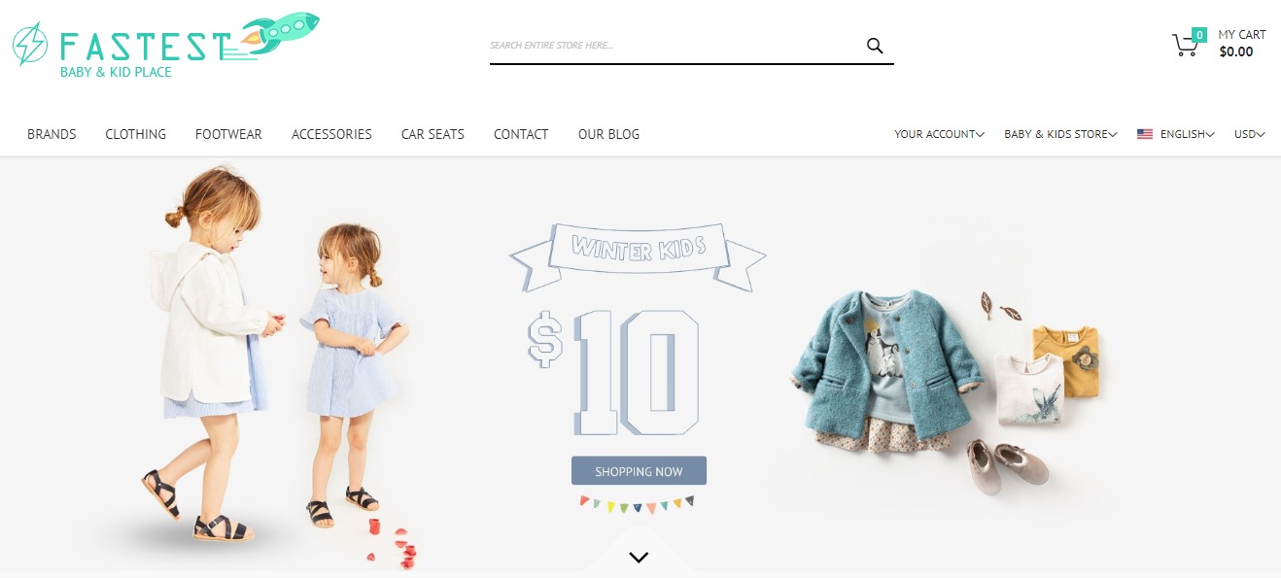
Task: Click the magnifying glass search icon
Action: (x=875, y=46)
